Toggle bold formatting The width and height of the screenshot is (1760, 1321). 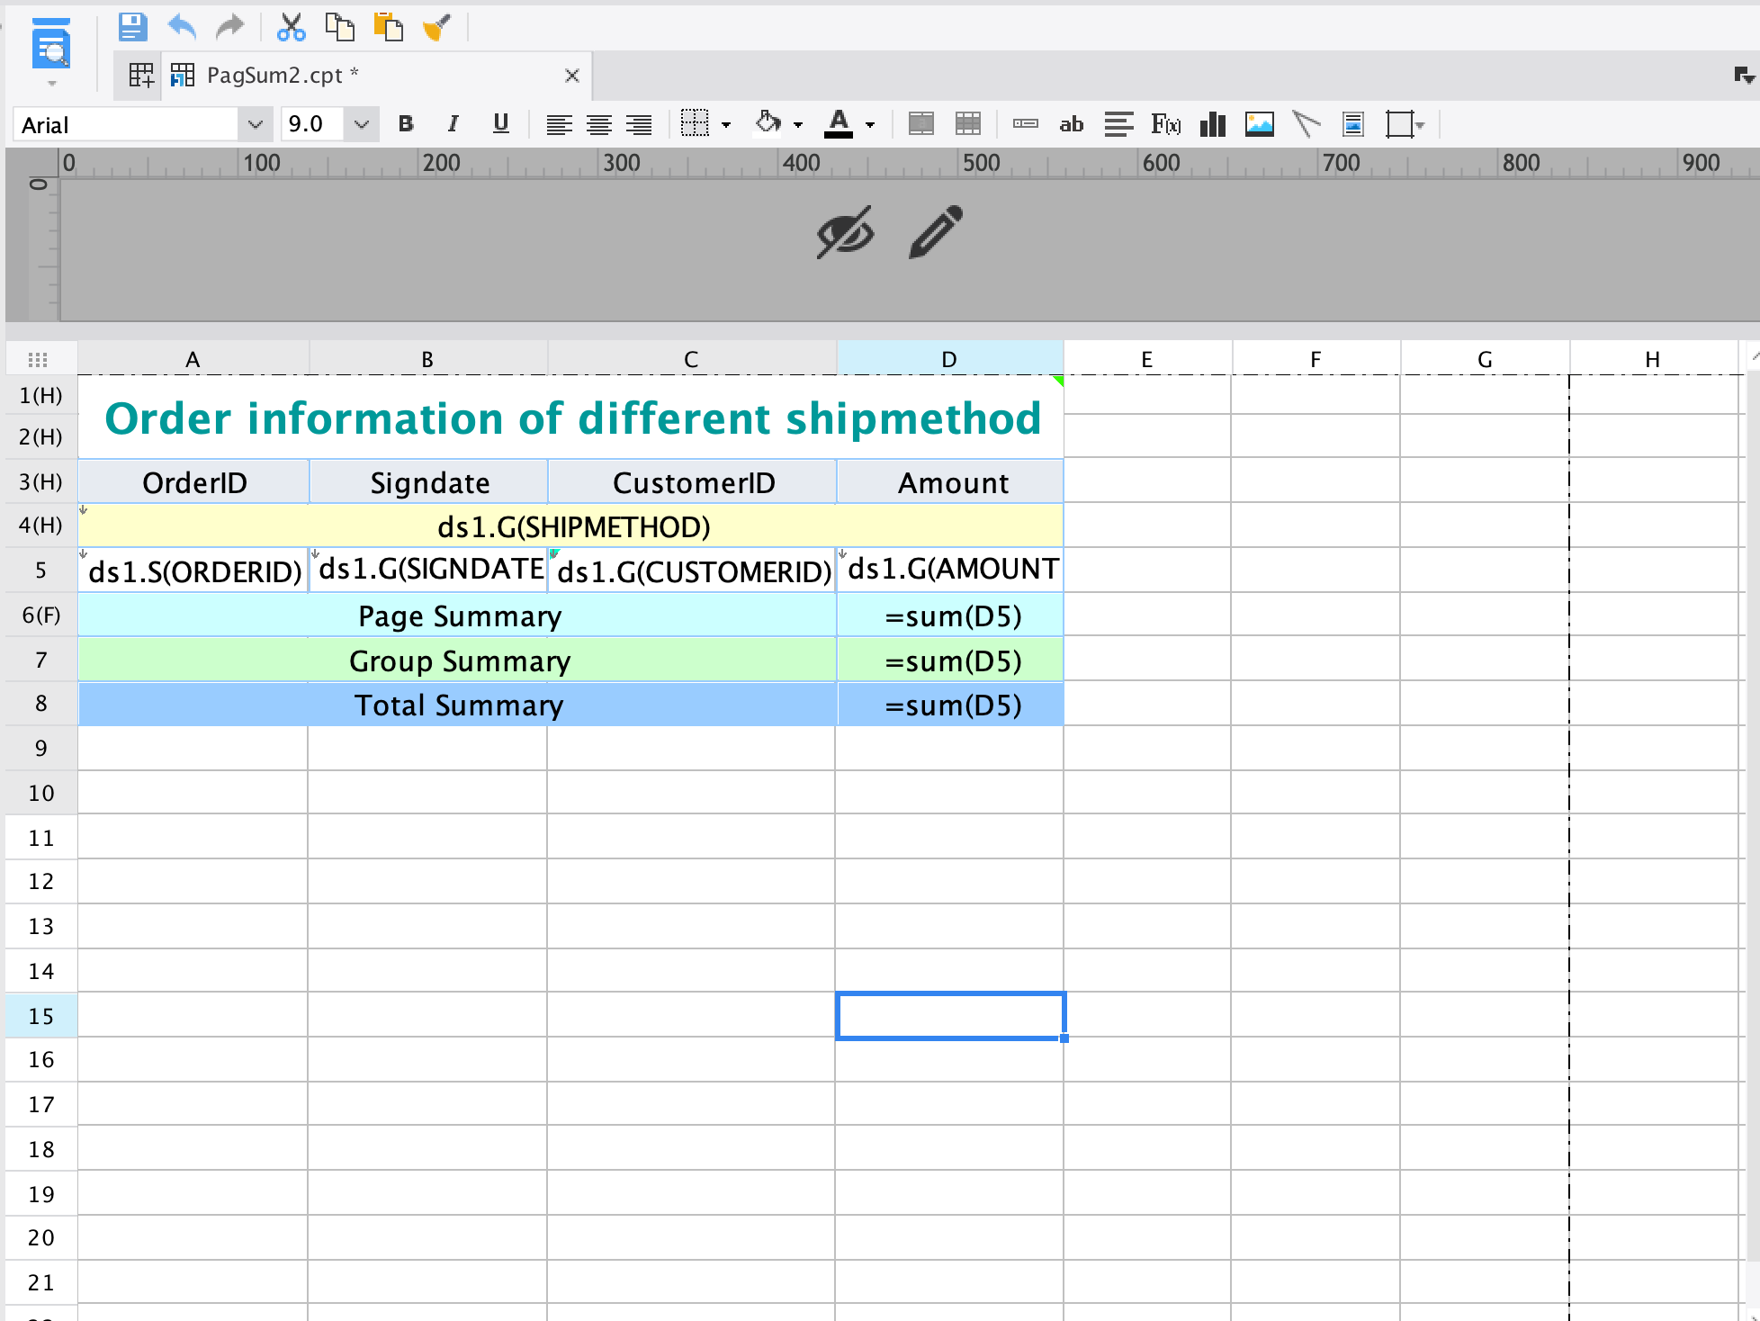tap(406, 124)
